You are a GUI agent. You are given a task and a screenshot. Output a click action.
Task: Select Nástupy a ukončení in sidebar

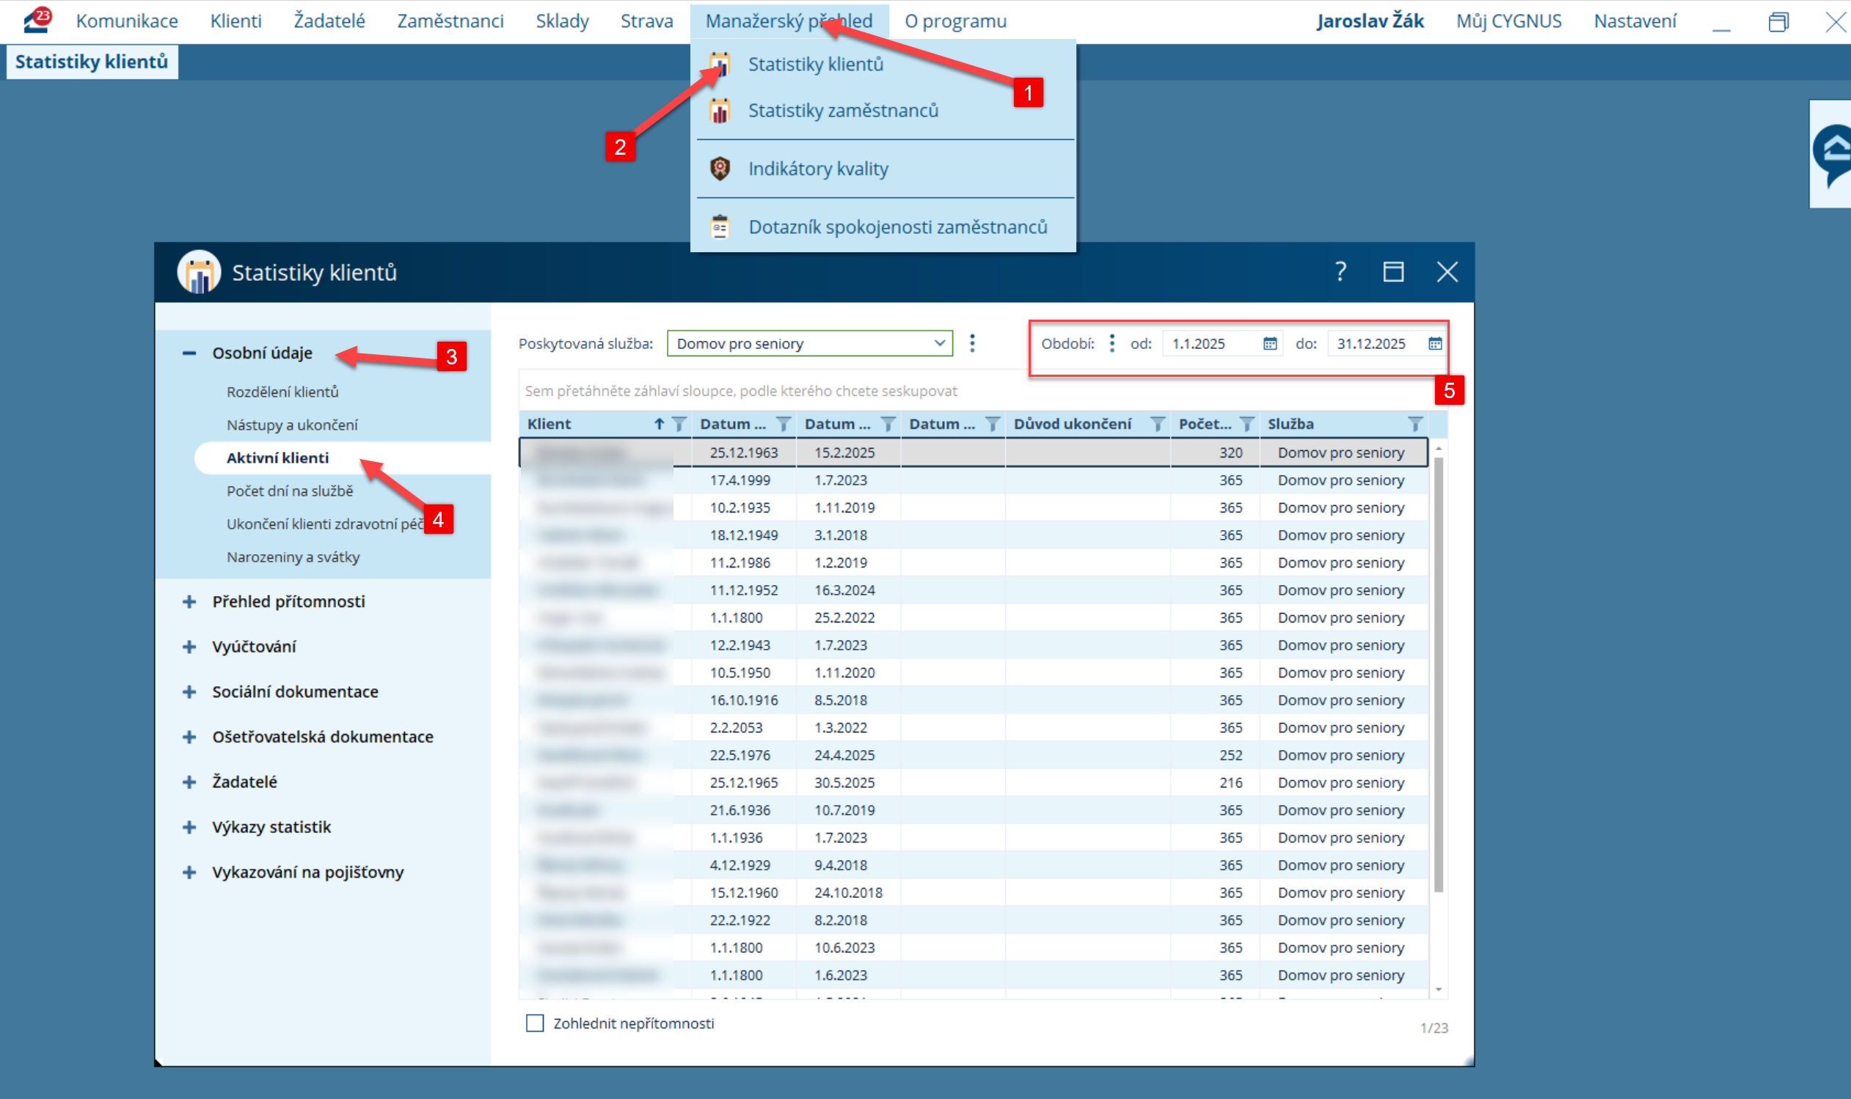click(292, 425)
